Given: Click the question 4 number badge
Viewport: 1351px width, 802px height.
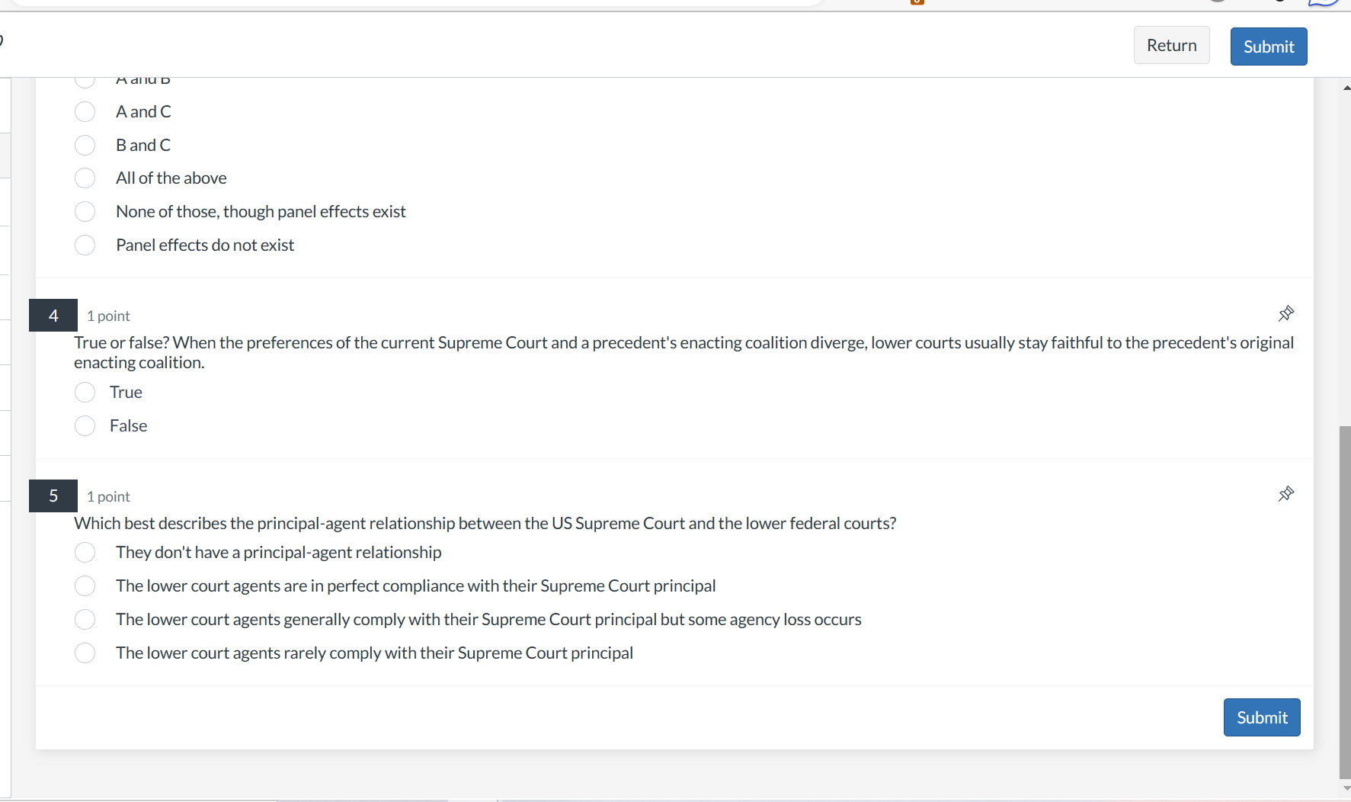Looking at the screenshot, I should 53,316.
